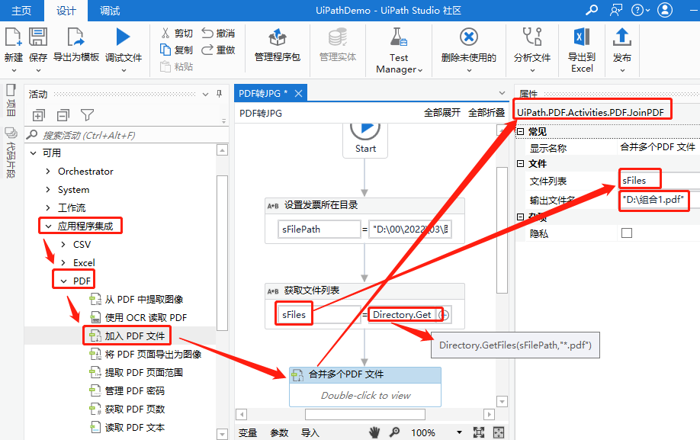Click Export as Template (导出为模板) icon

pos(75,37)
